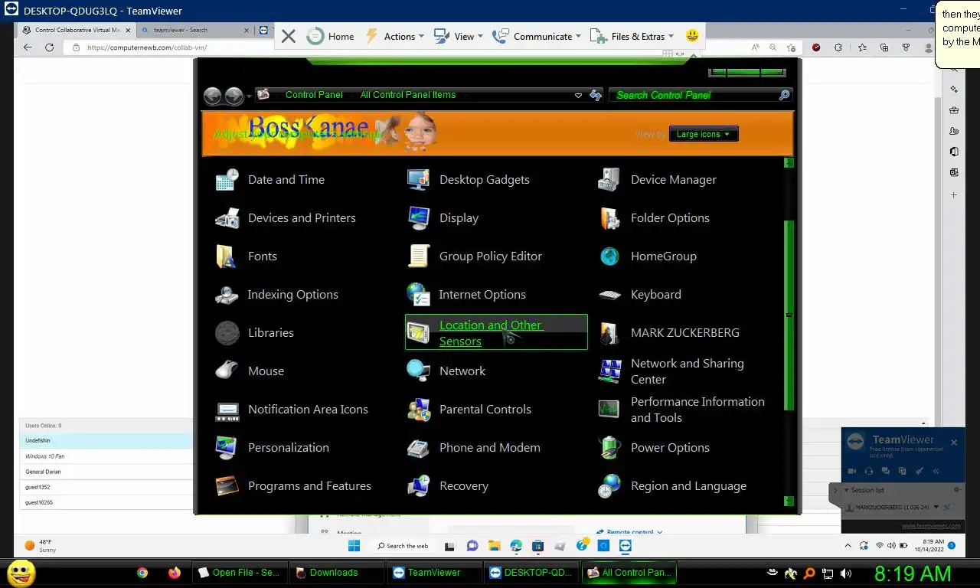Viewport: 980px width, 588px height.
Task: Open Desktop Gadgets item
Action: pos(468,180)
